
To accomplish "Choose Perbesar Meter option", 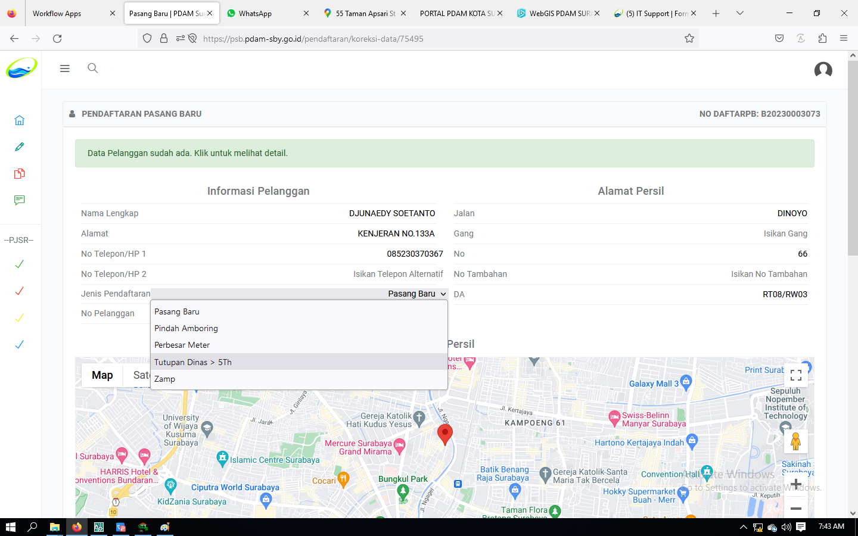I will click(x=299, y=345).
